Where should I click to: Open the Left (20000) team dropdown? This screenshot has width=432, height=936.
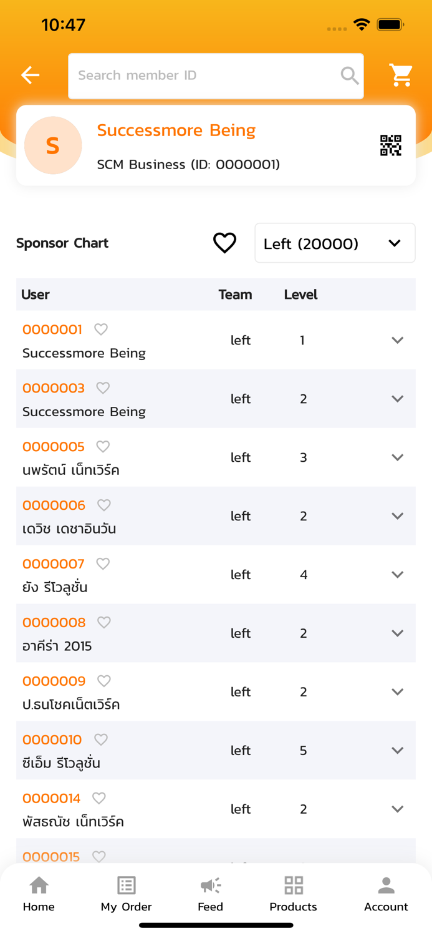[x=335, y=243]
